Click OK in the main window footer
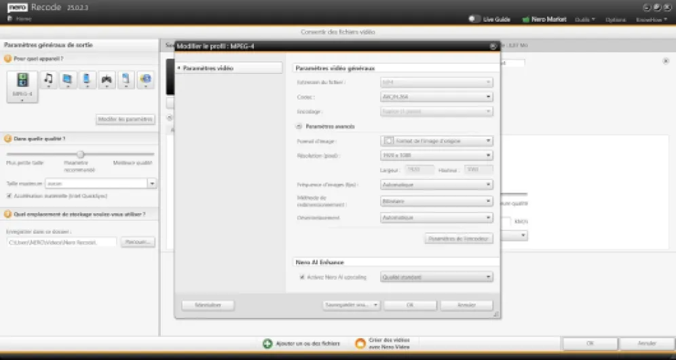 coord(590,344)
